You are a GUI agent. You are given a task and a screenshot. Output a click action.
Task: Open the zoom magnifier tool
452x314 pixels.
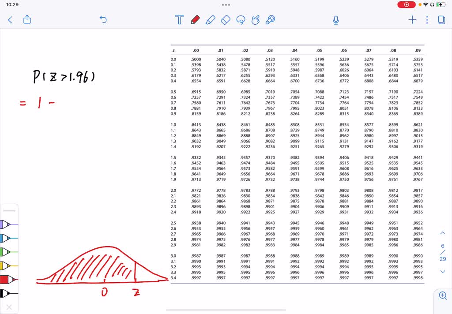443,296
